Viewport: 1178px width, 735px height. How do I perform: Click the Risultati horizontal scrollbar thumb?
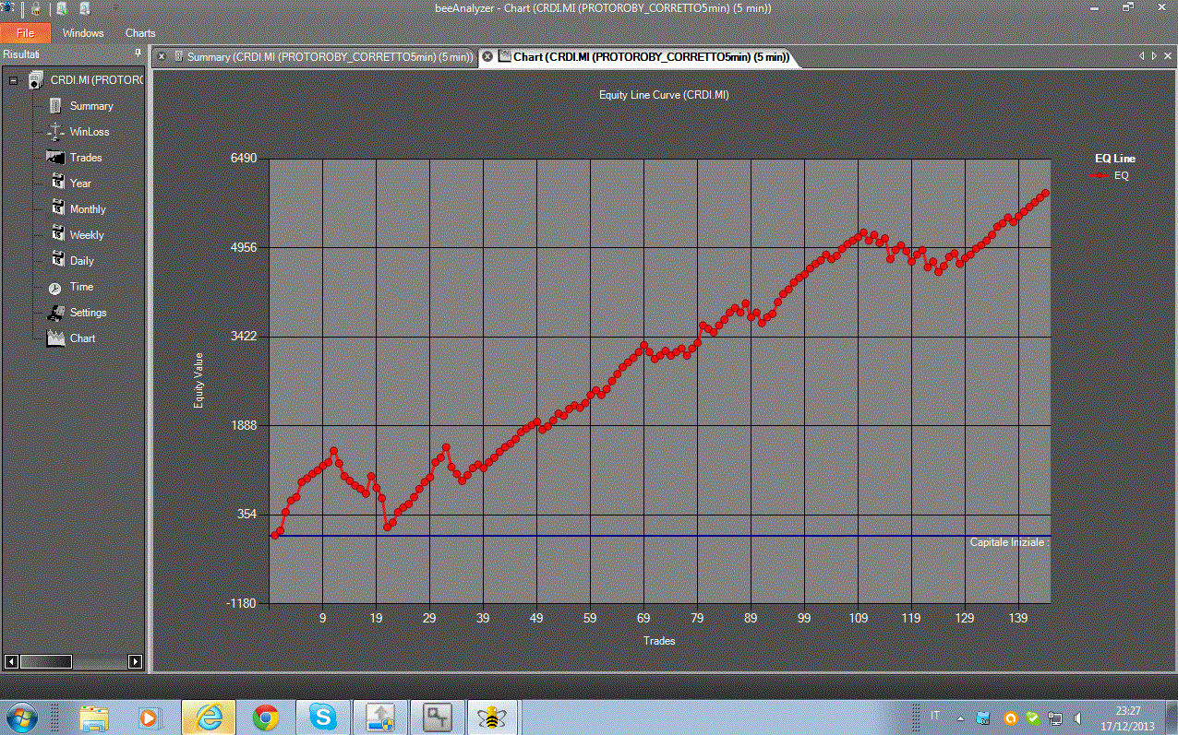click(x=46, y=661)
